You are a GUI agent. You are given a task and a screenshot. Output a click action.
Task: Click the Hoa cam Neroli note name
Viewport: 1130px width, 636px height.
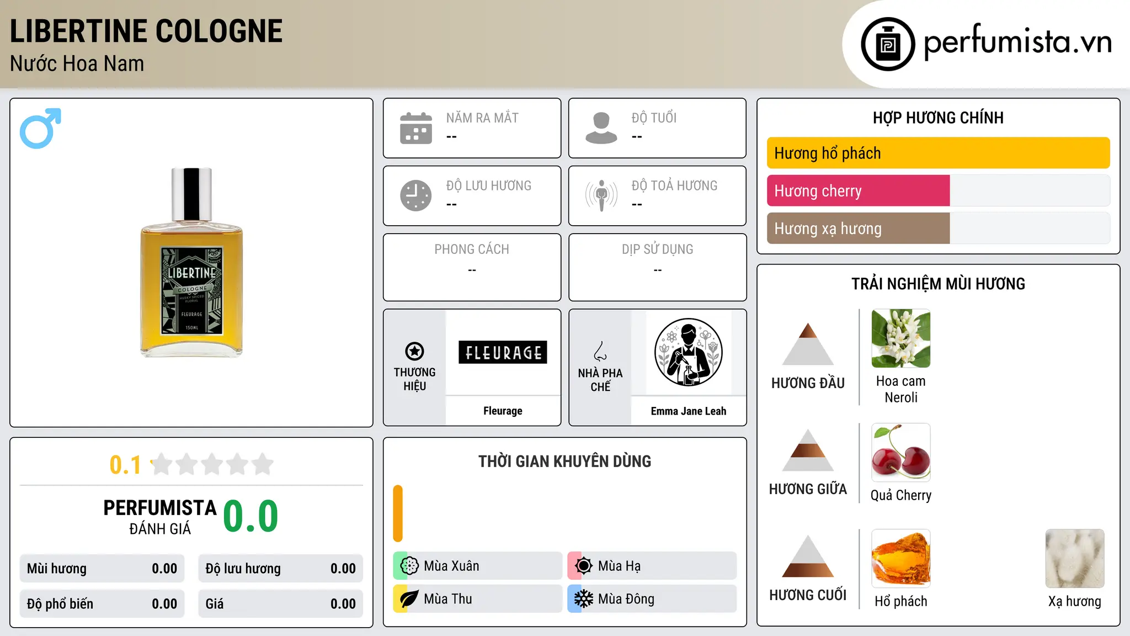pos(901,389)
